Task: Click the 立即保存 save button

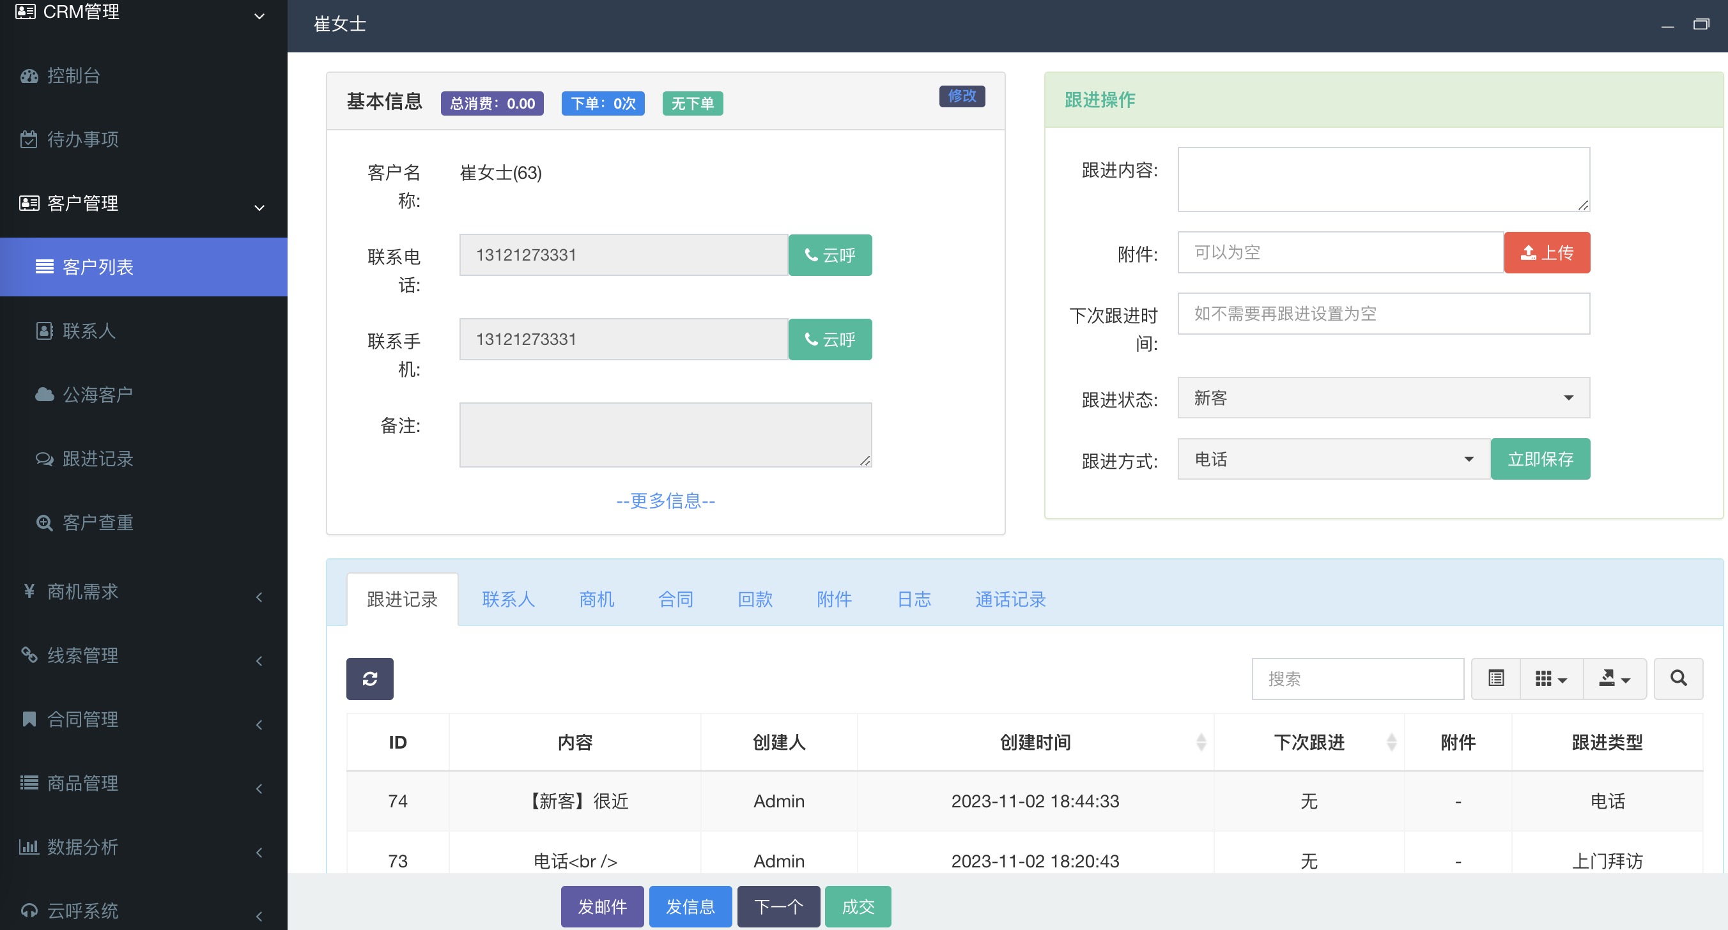Action: (1540, 459)
